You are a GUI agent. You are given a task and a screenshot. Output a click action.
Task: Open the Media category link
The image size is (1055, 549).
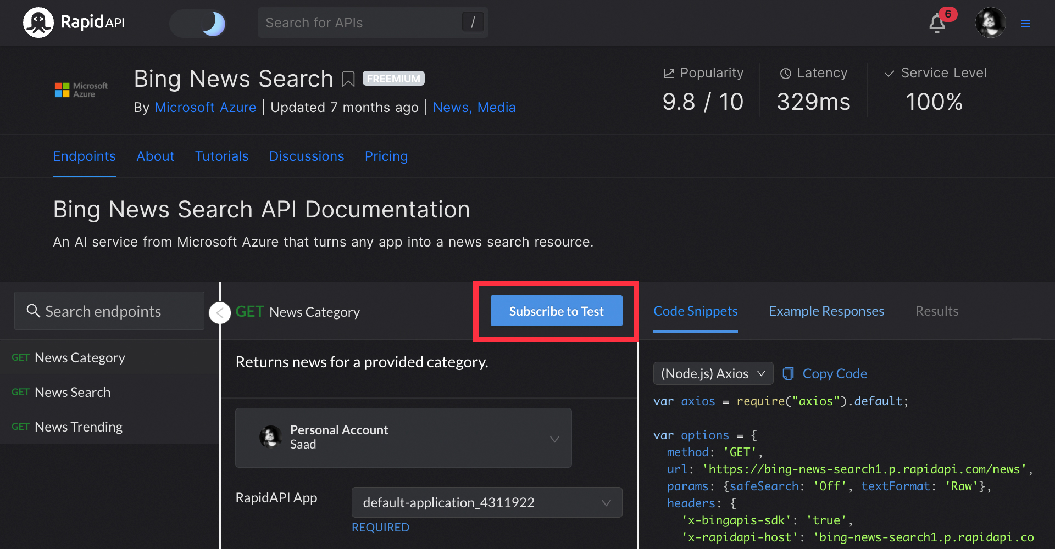point(497,107)
